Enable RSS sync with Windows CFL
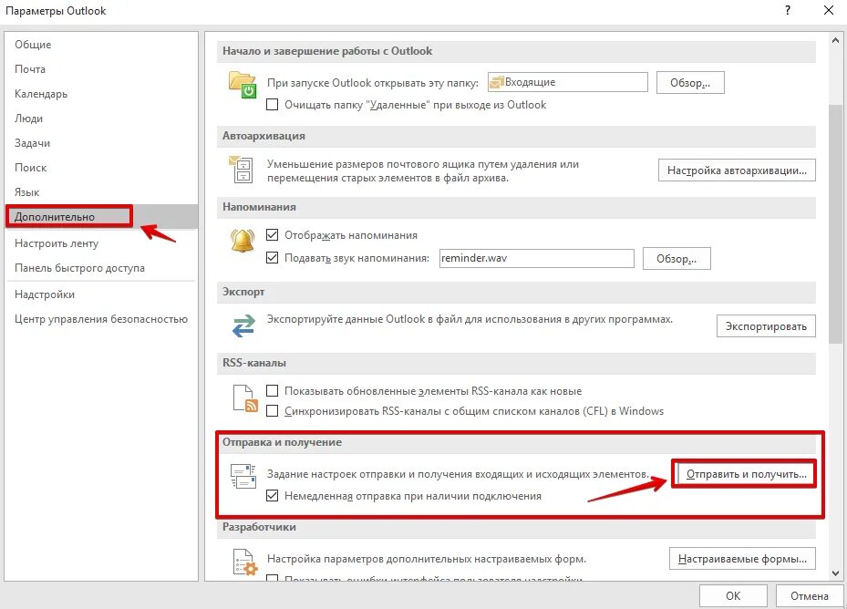This screenshot has width=847, height=609. coord(273,410)
